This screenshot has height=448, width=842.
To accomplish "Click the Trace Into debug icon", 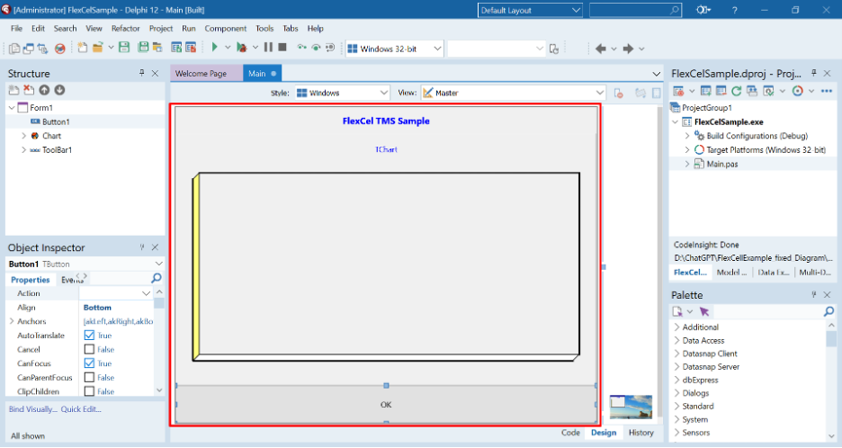I will point(301,48).
